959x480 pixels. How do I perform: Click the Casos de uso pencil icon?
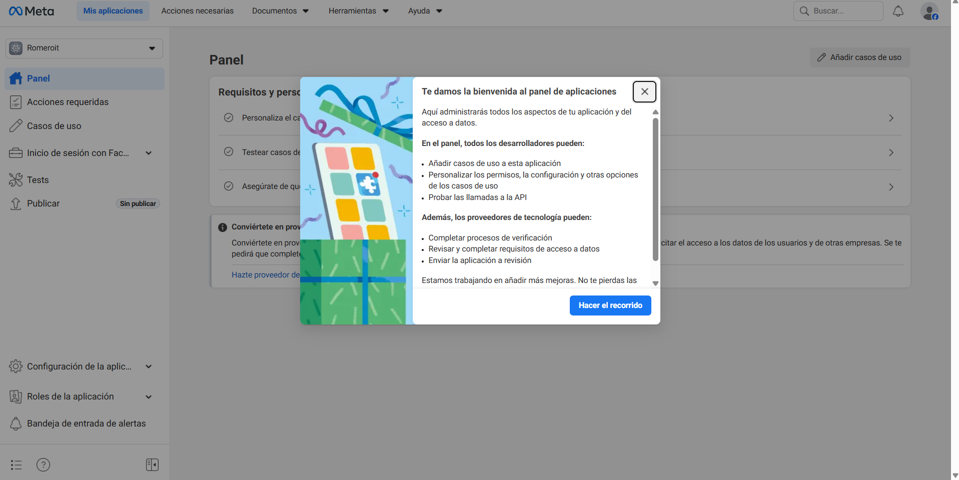pos(16,126)
